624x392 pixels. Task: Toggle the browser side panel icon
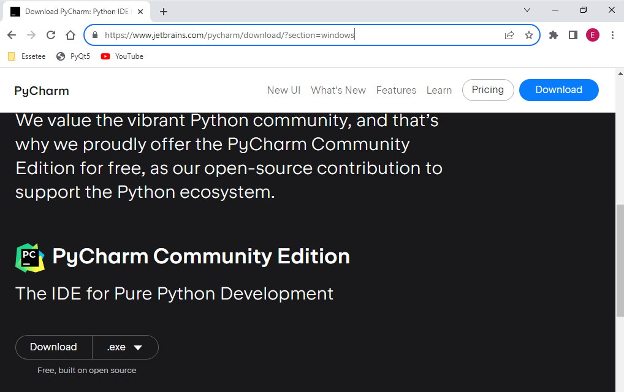573,35
